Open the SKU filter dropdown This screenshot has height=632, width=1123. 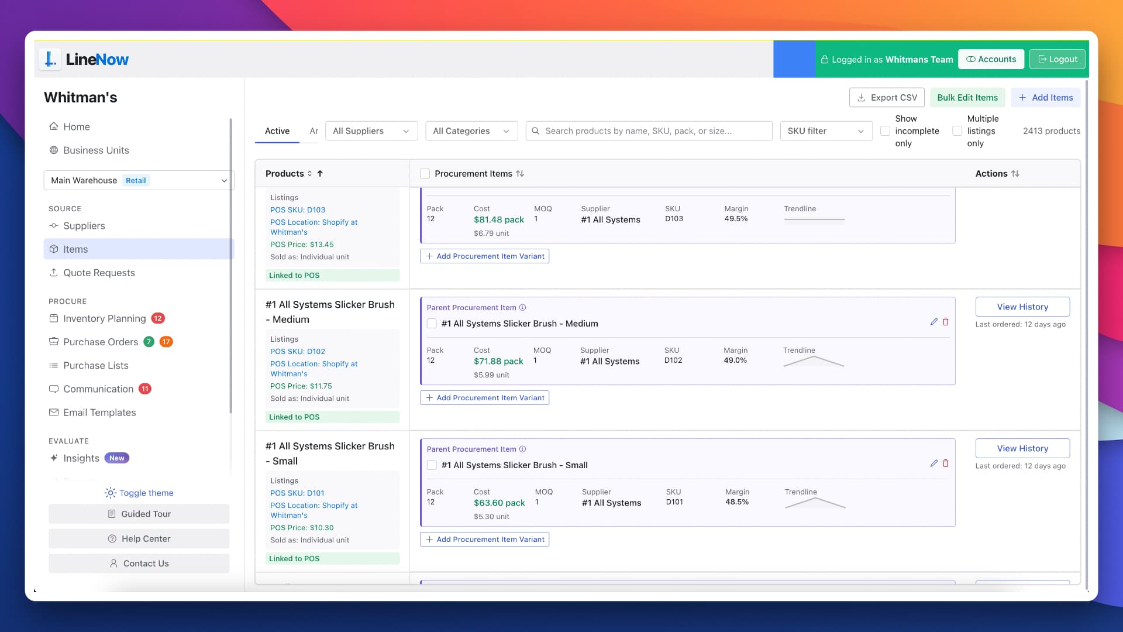click(x=826, y=131)
